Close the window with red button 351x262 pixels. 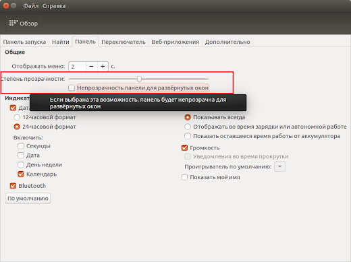[6, 6]
